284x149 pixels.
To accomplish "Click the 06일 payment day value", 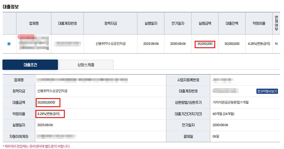I will (x=216, y=136).
